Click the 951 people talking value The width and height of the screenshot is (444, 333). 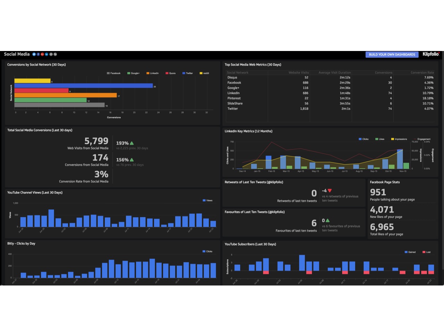point(378,192)
